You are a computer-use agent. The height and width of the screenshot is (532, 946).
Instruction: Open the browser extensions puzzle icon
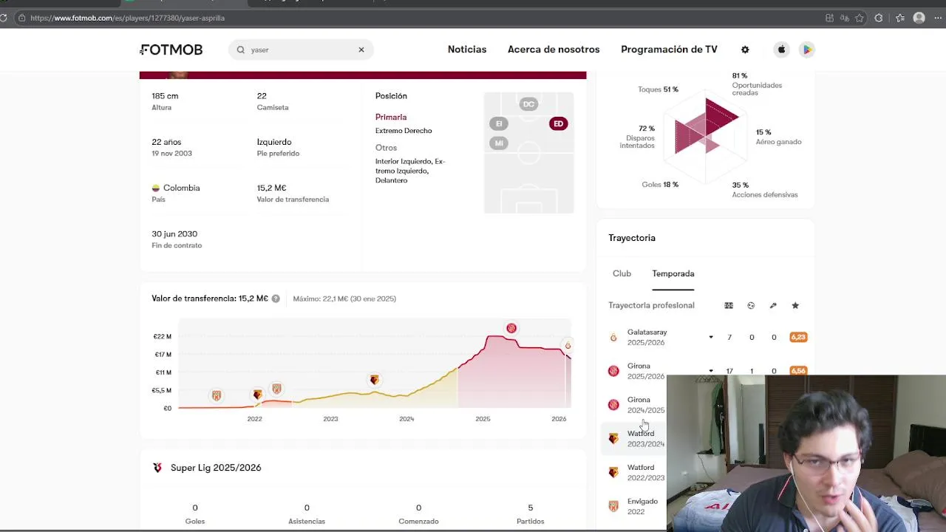879,18
